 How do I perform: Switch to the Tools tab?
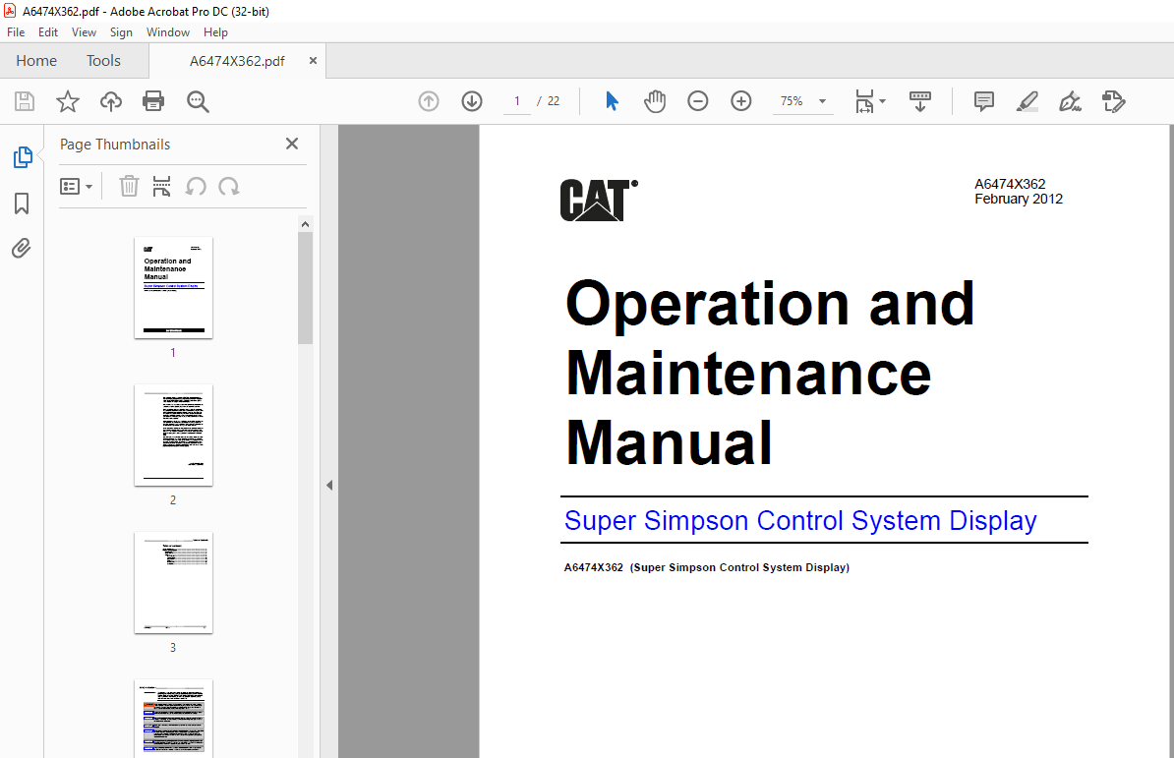(x=103, y=60)
